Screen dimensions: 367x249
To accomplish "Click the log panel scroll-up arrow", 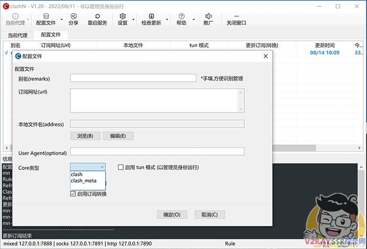I will (361, 167).
